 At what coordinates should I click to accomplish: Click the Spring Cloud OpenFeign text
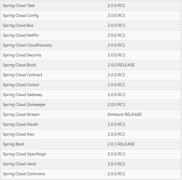click(25, 154)
